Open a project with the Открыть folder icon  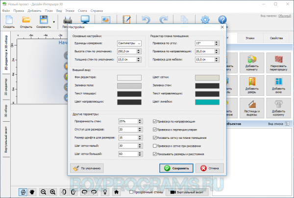click(x=26, y=20)
